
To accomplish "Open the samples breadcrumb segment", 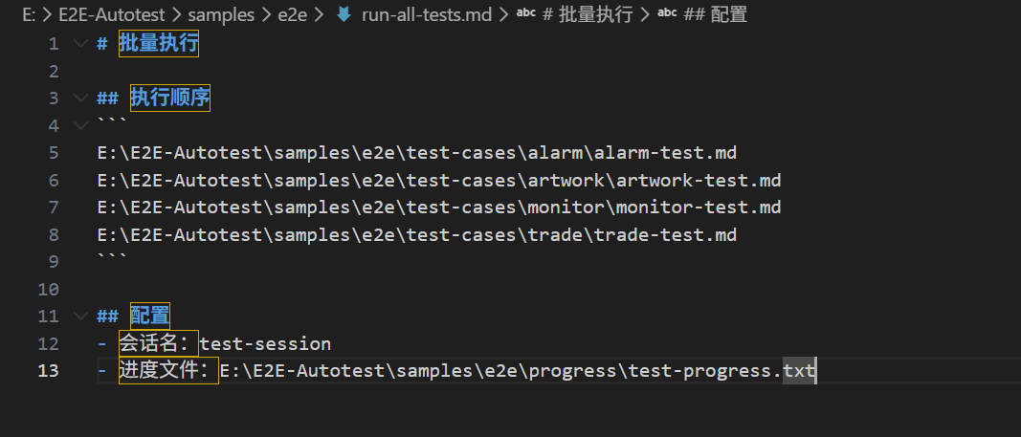I will point(221,14).
